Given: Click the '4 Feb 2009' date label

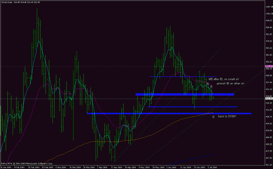Looking at the screenshot, I should pos(19,167).
